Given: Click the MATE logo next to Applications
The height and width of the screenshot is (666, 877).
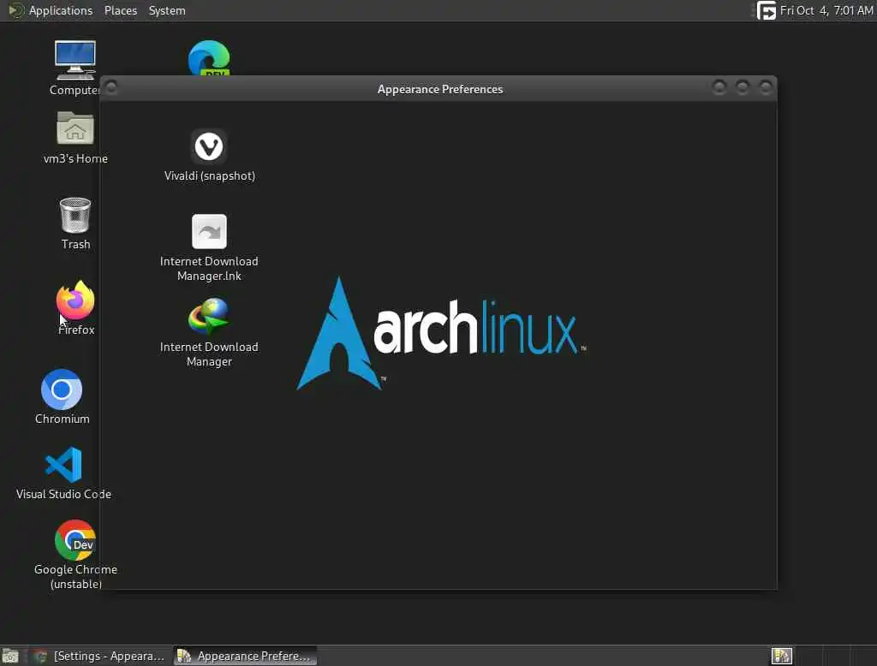Looking at the screenshot, I should click(x=16, y=10).
